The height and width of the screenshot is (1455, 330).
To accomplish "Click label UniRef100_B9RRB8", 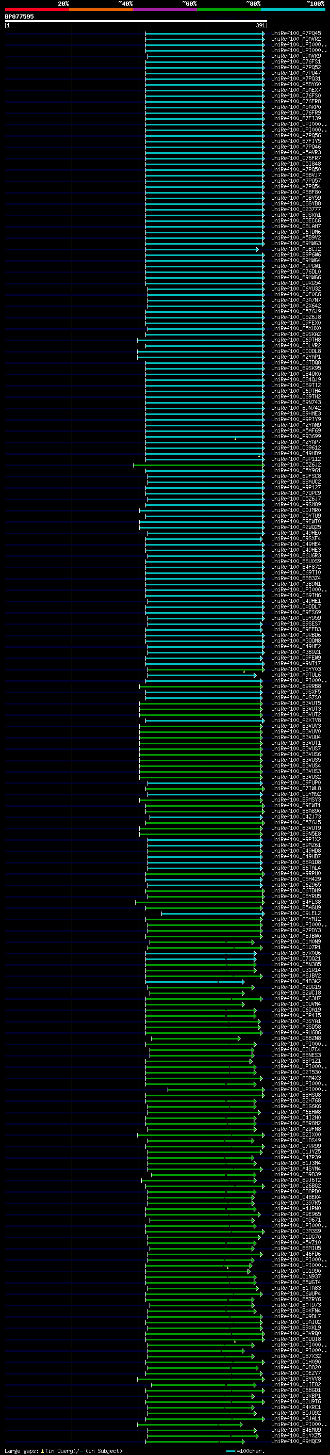I will coord(296,686).
